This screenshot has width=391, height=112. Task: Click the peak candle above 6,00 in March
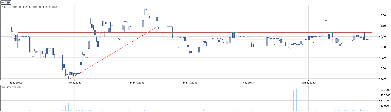point(145,15)
